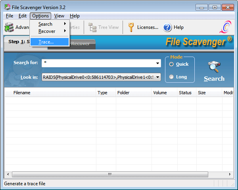
Task: Open Licenses via the key icon
Action: coord(131,27)
